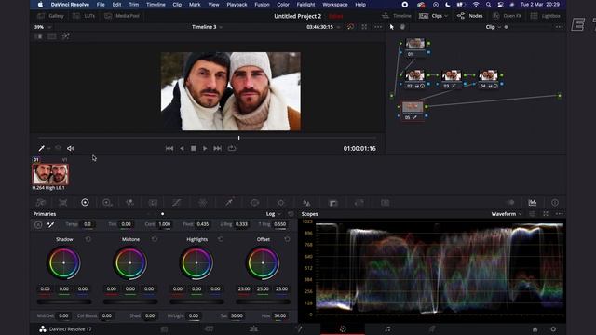Screen dimensions: 596x335
Task: Toggle the Lightbox view
Action: [x=546, y=16]
